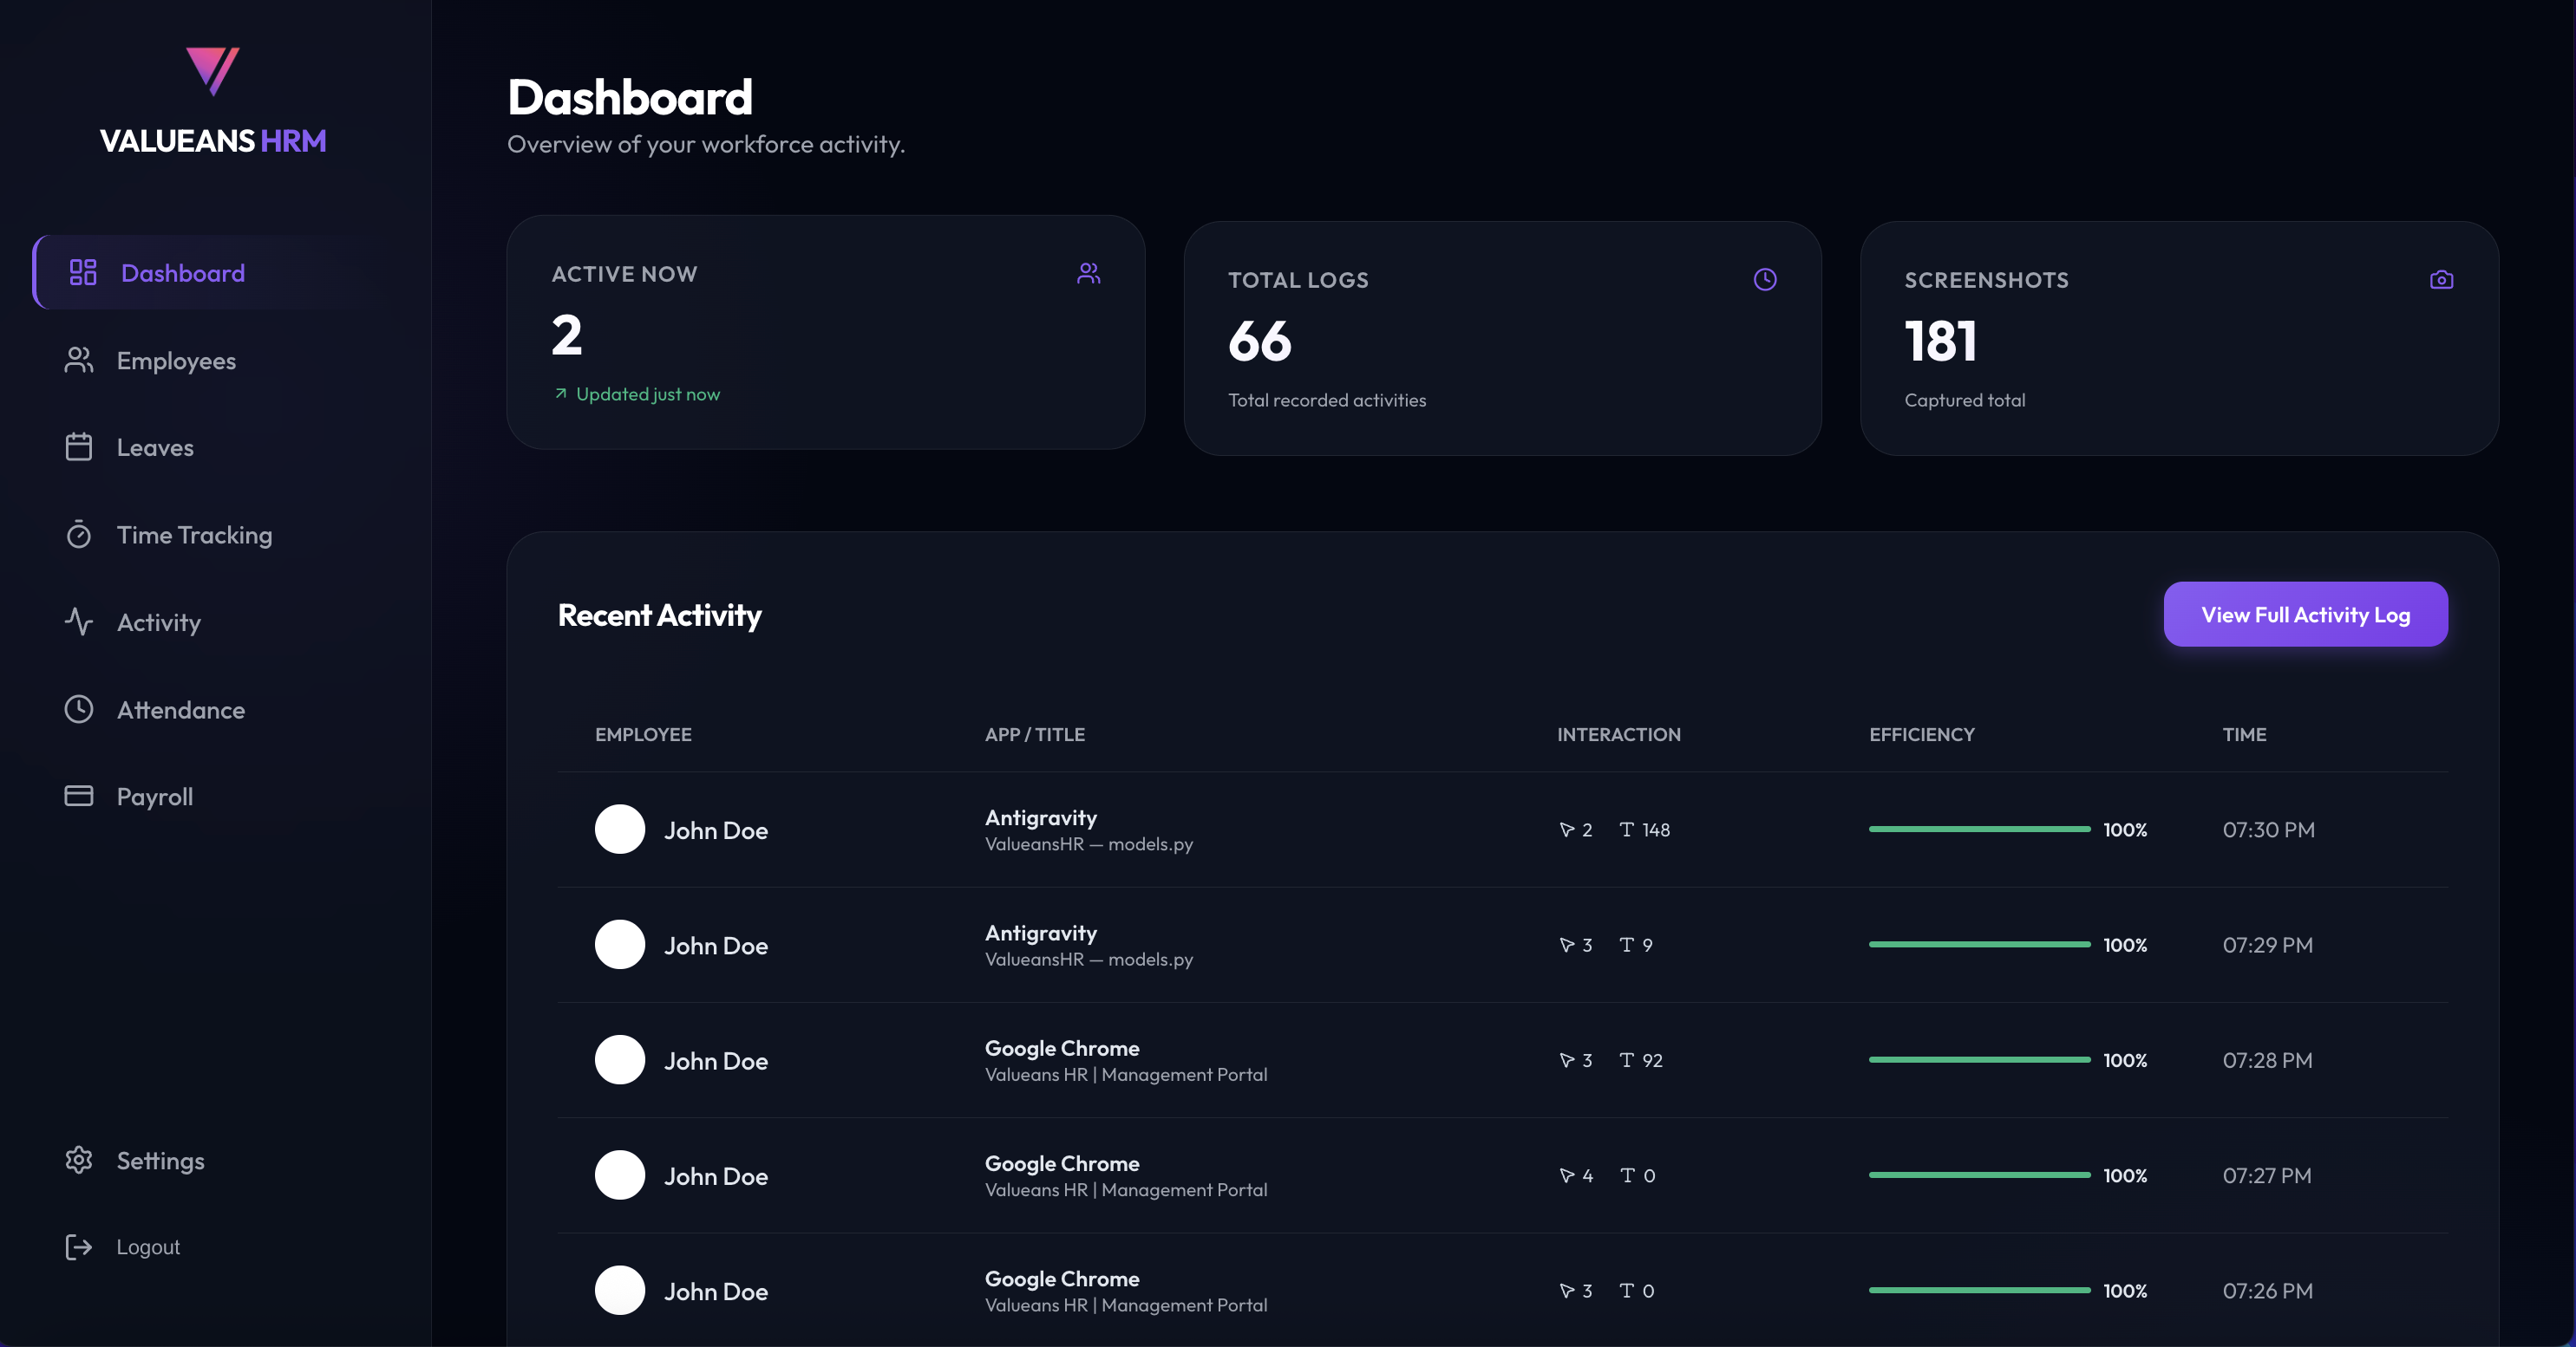Click the users icon on Active Now card

[1089, 274]
